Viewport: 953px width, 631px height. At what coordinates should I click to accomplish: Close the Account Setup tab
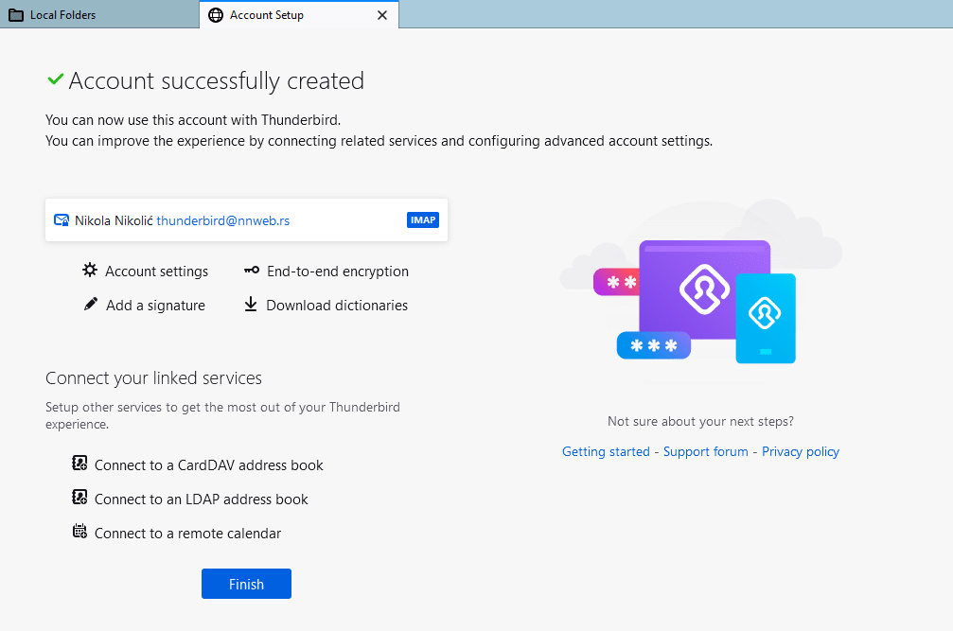382,15
